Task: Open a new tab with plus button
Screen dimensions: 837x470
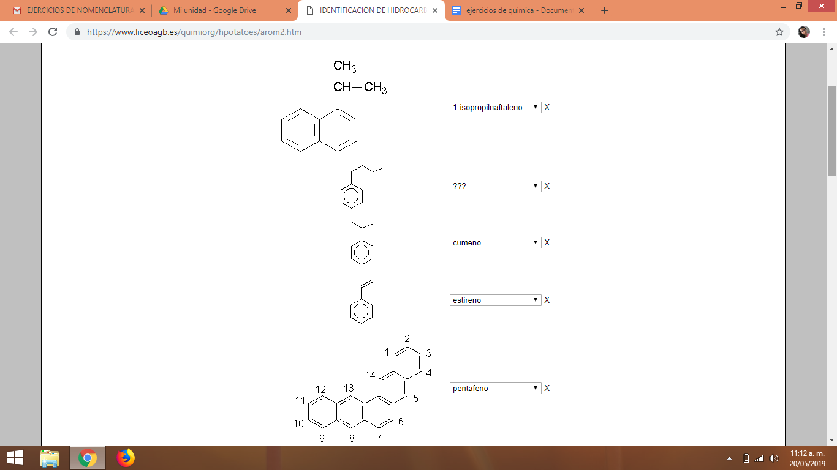Action: click(605, 10)
